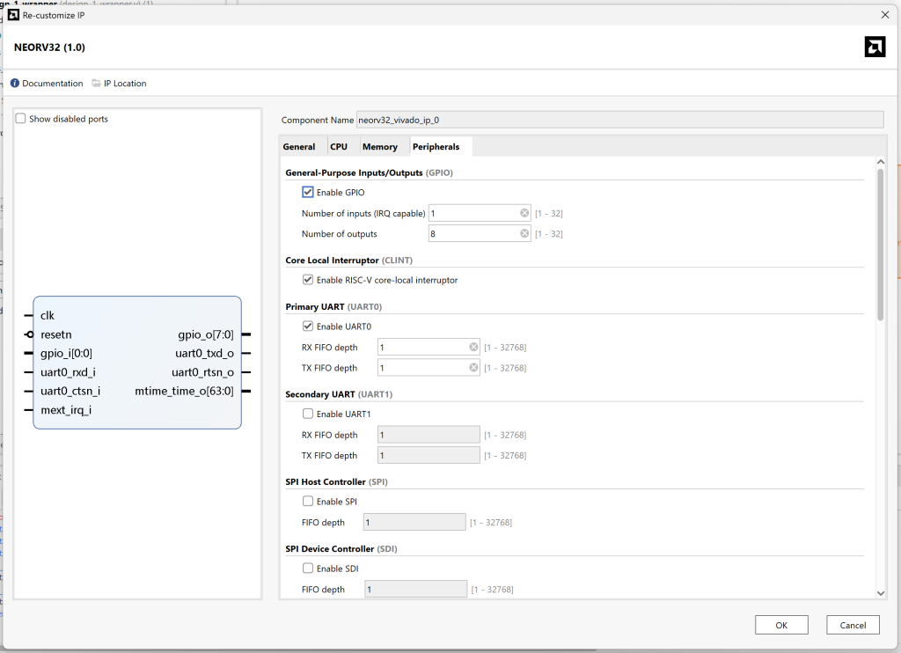Open the IP Location link
Viewport: 901px width, 653px height.
click(x=125, y=84)
